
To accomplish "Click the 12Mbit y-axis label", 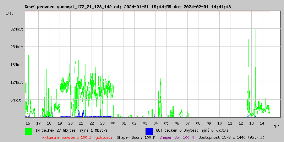I will (x=17, y=82).
